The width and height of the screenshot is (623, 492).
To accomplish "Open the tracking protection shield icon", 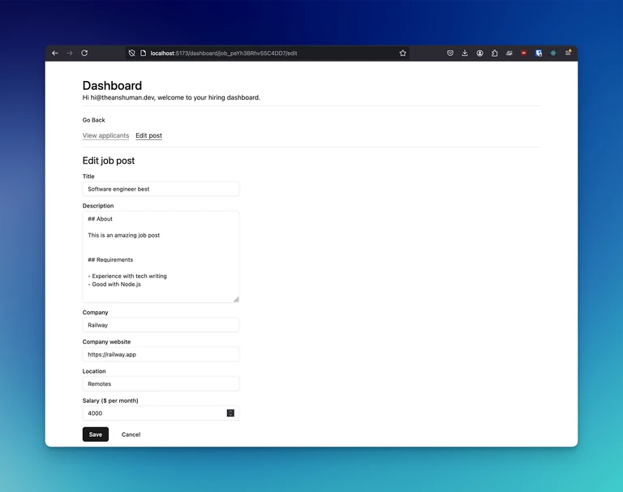I will coord(132,53).
